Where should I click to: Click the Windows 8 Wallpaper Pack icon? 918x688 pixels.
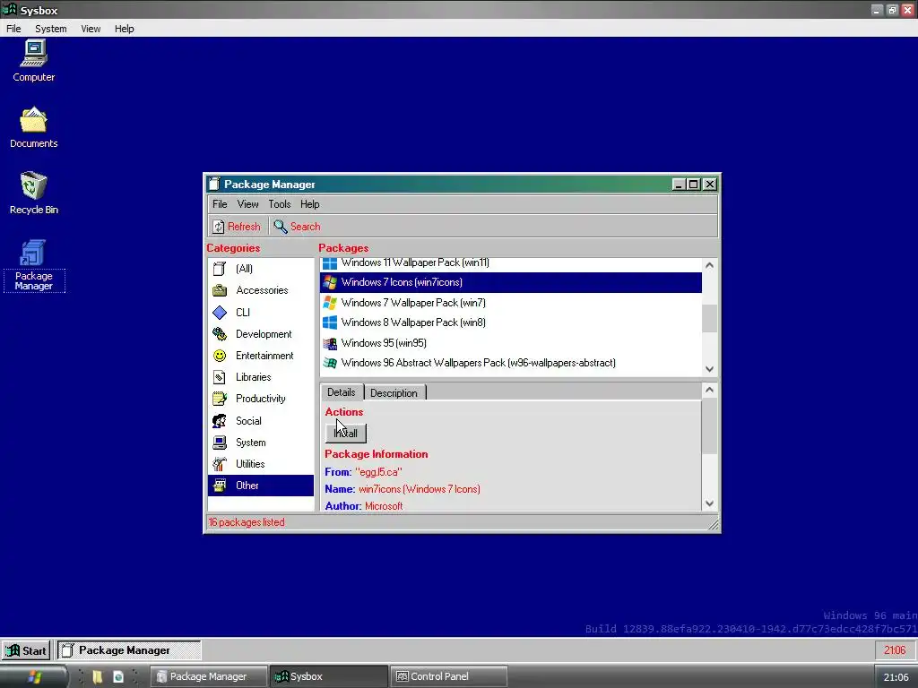pyautogui.click(x=330, y=322)
